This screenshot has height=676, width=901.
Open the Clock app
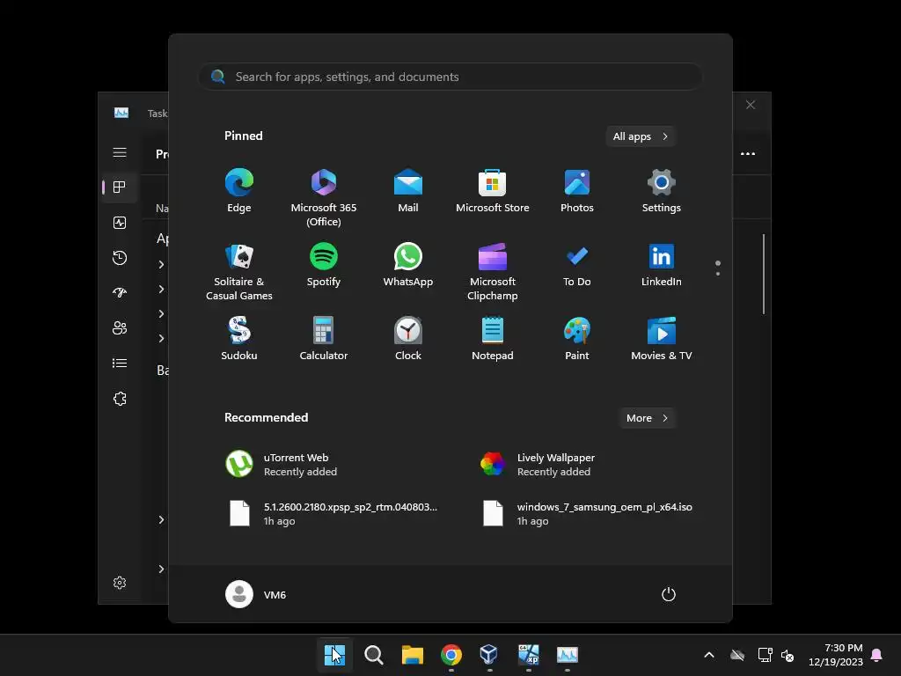click(x=408, y=339)
